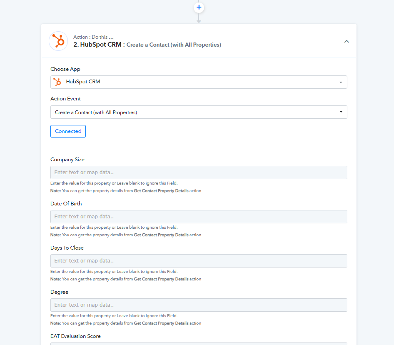The height and width of the screenshot is (345, 394).
Task: Click 'Get Contact Property Details' under Days To Close
Action: pos(161,279)
